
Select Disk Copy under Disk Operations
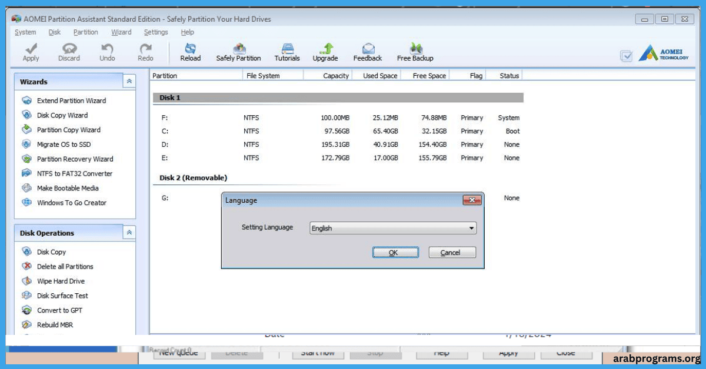pyautogui.click(x=51, y=252)
